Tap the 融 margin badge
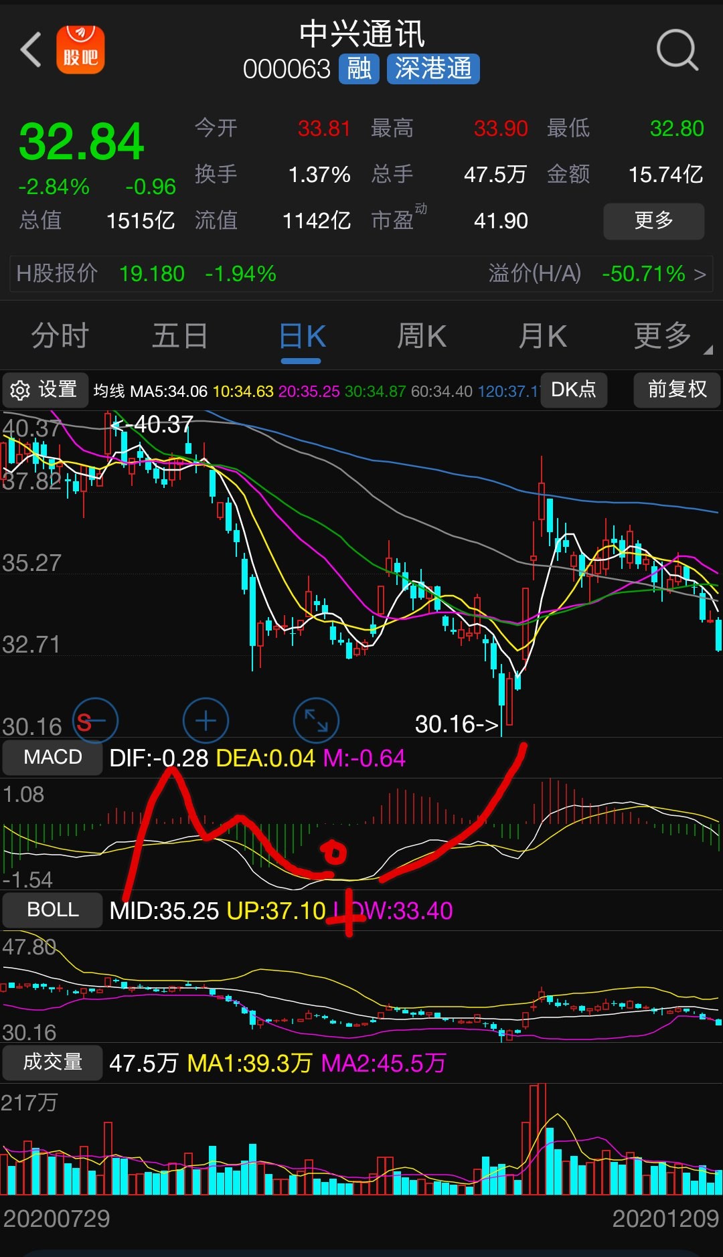 coord(359,69)
